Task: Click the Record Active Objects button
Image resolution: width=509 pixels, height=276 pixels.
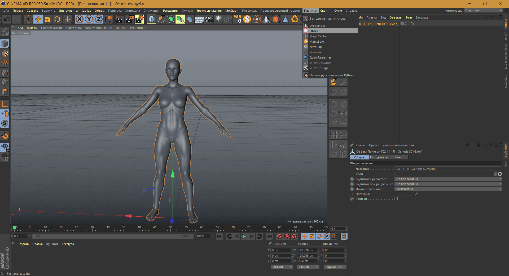Action: [x=279, y=236]
